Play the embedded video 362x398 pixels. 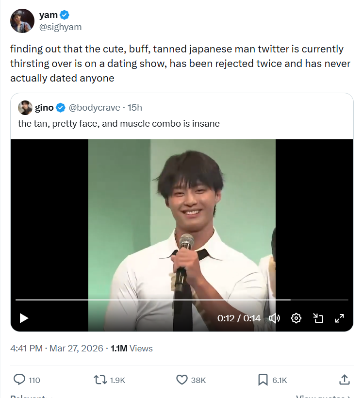pyautogui.click(x=24, y=318)
